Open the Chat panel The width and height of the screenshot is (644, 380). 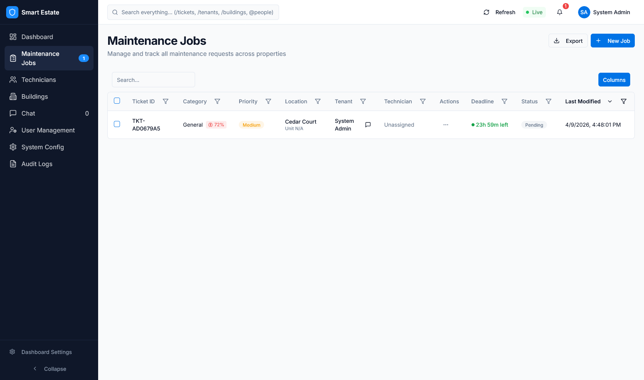[x=28, y=113]
